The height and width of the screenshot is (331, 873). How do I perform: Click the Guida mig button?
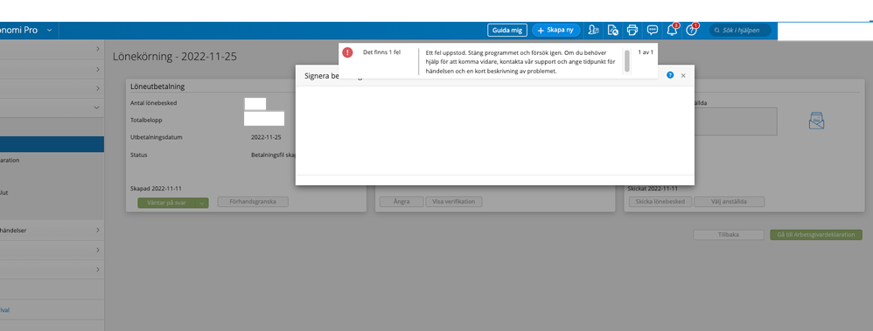click(507, 30)
